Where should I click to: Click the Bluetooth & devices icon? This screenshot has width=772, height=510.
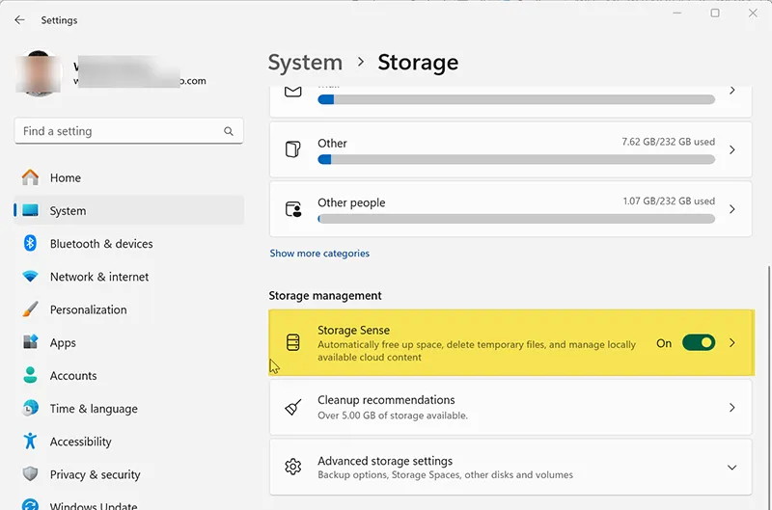[x=30, y=244]
